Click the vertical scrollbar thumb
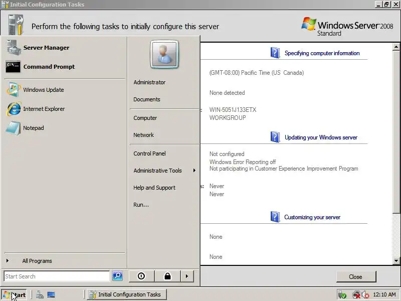 (x=396, y=132)
